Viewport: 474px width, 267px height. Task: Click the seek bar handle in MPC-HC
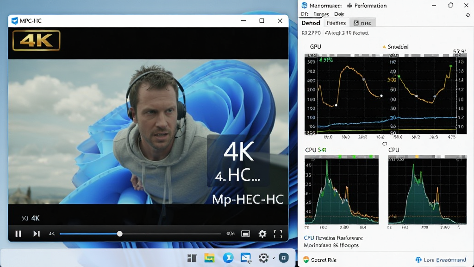pyautogui.click(x=120, y=234)
